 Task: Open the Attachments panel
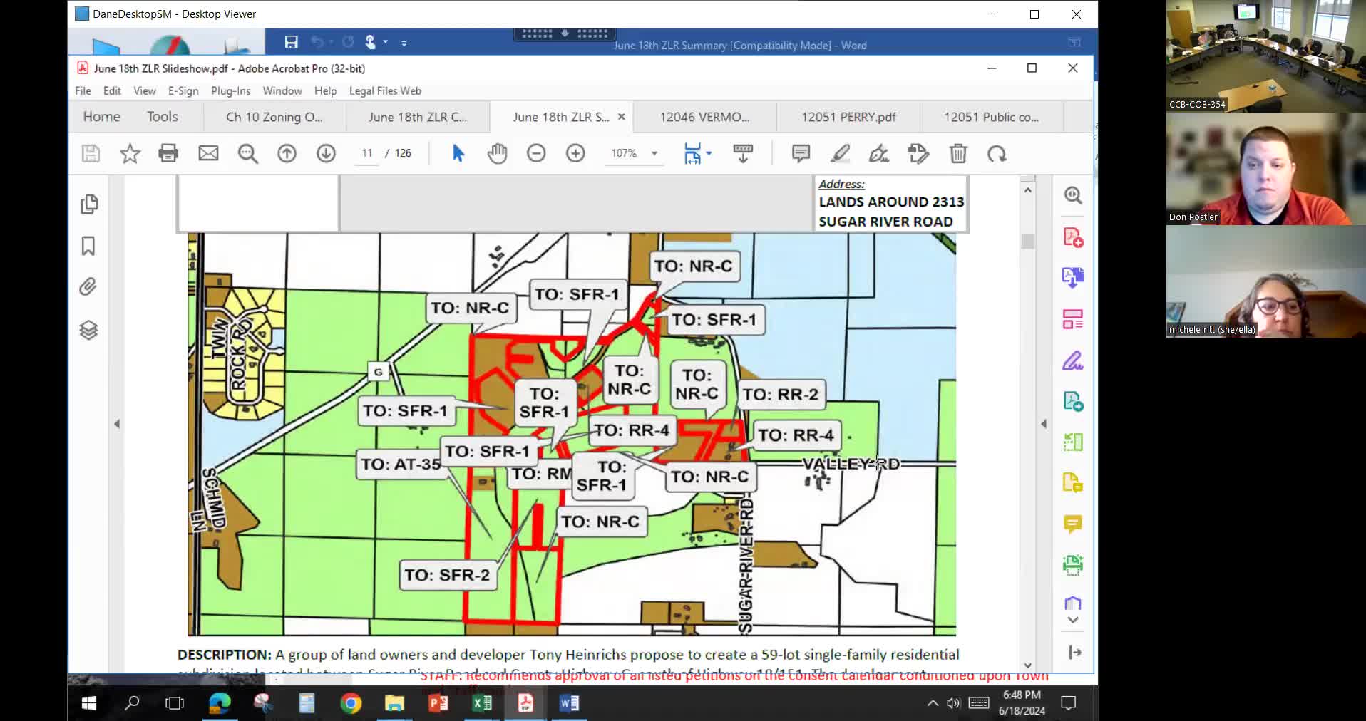point(88,287)
